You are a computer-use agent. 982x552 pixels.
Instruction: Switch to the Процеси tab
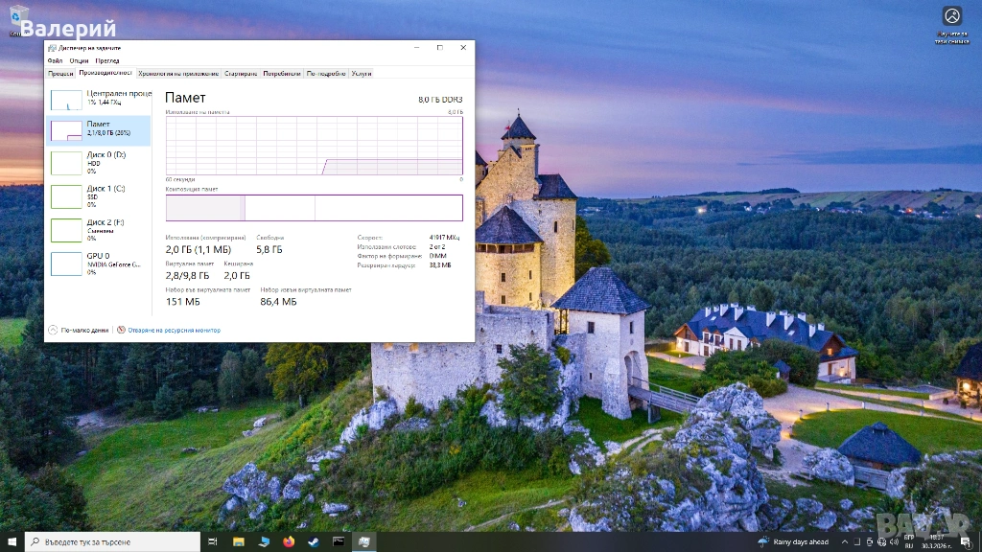click(60, 73)
